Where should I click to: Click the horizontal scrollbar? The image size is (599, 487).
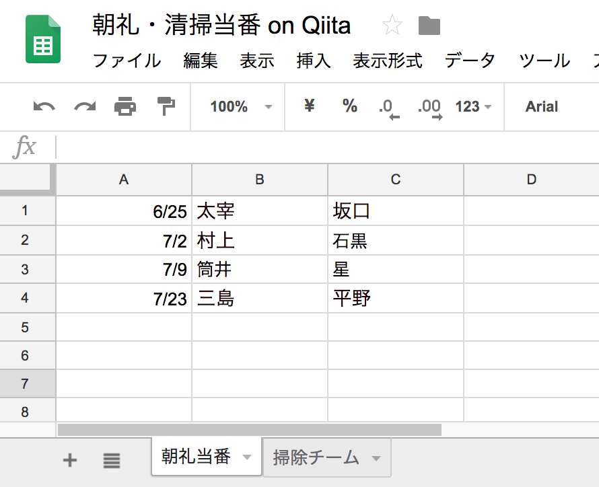coord(249,428)
